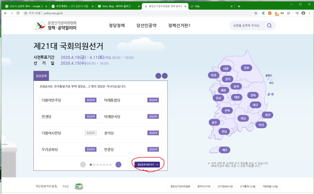Open Chrome's three-dot menu
This screenshot has width=314, height=194.
pyautogui.click(x=310, y=13)
